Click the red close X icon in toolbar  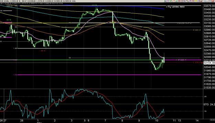[213, 1]
